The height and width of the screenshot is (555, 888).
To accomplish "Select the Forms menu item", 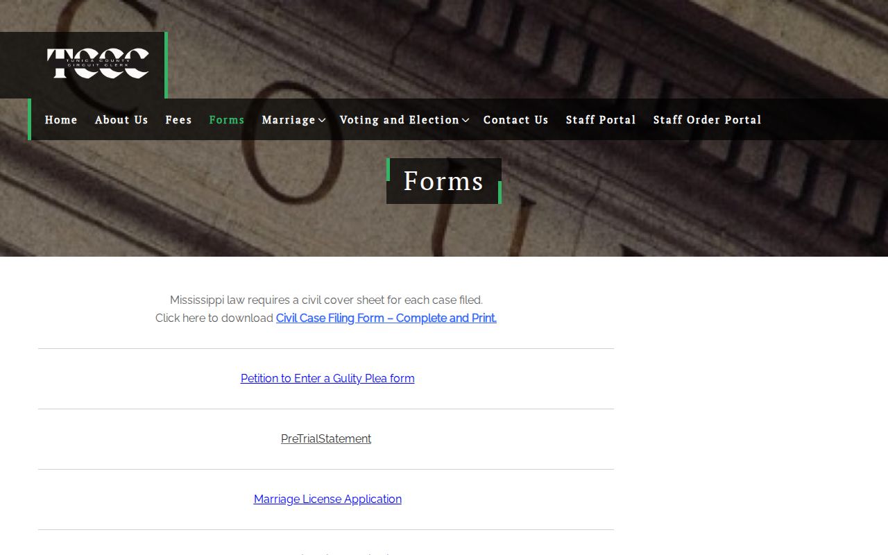I will click(227, 120).
